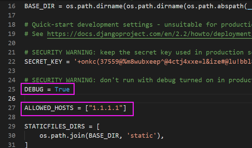Viewport: 252px width, 148px height.
Task: Click the DEBUG variable name
Action: click(34, 89)
